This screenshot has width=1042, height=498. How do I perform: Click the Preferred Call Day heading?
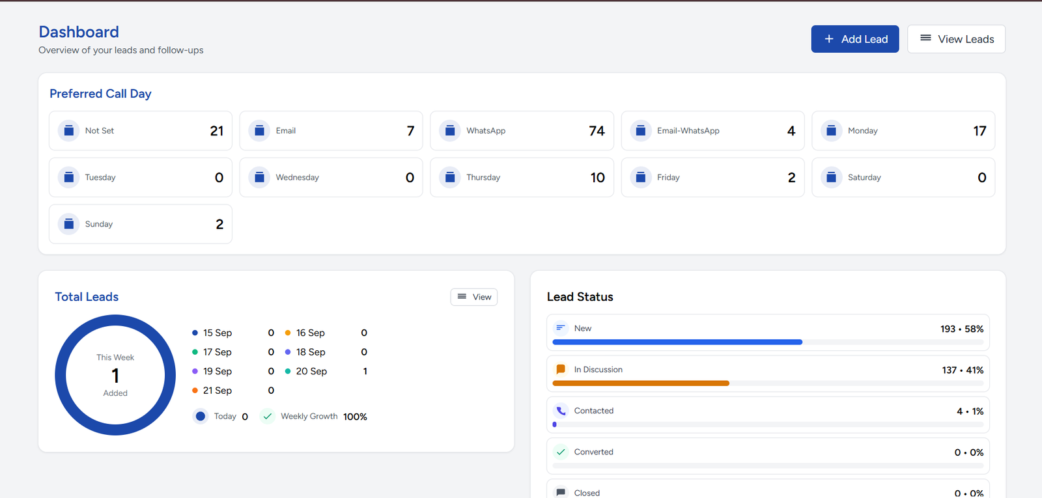pos(100,94)
